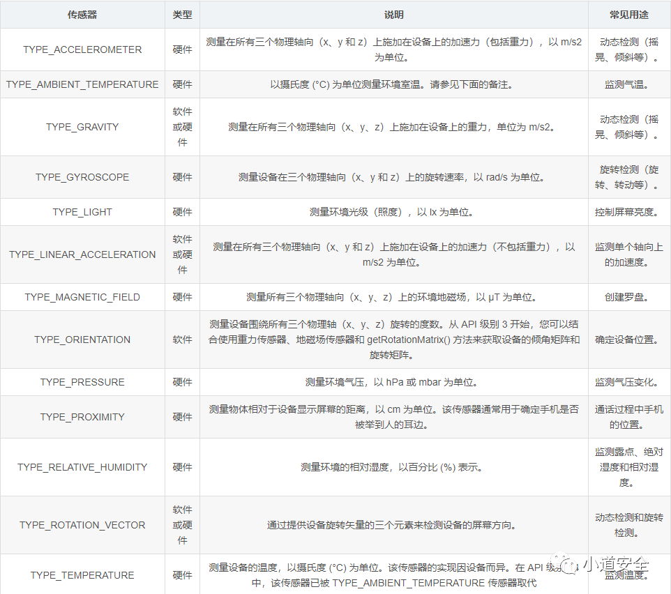Select the TYPE_PROXIMITY sensor name
Screen dimensions: 671x594
[82, 417]
